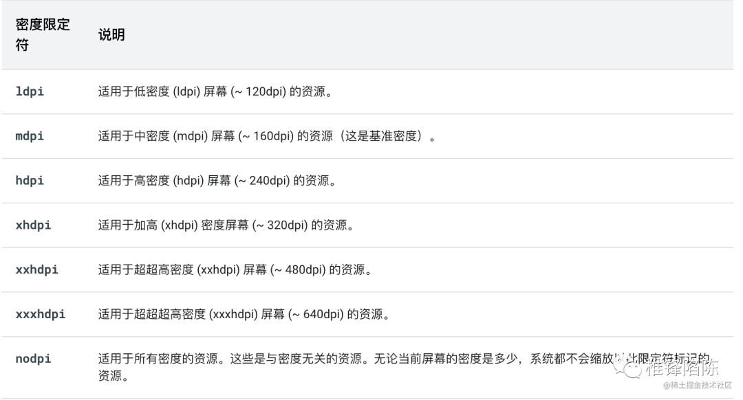Select the hdpi qualifier label
743x400 pixels.
(x=30, y=181)
